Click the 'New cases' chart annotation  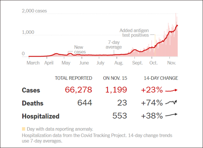click(80, 50)
